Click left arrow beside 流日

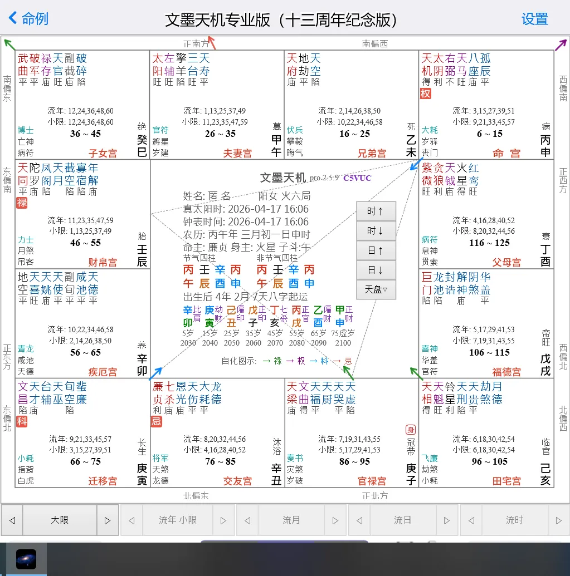point(359,520)
